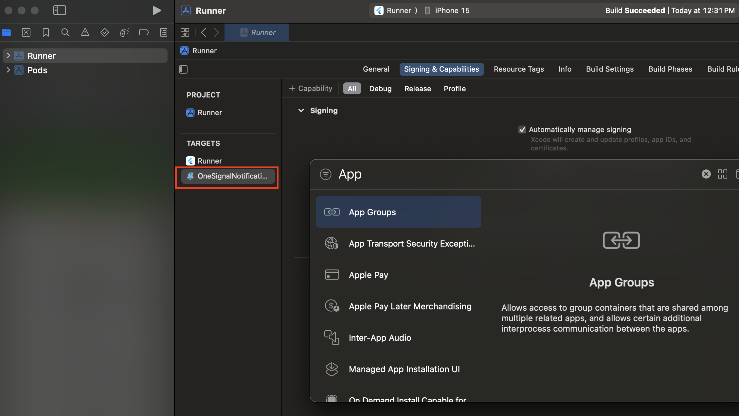Image resolution: width=739 pixels, height=416 pixels.
Task: Select the Release configuration filter
Action: tap(418, 89)
